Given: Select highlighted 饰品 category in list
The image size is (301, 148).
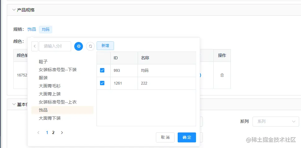Looking at the screenshot, I should pos(62,110).
